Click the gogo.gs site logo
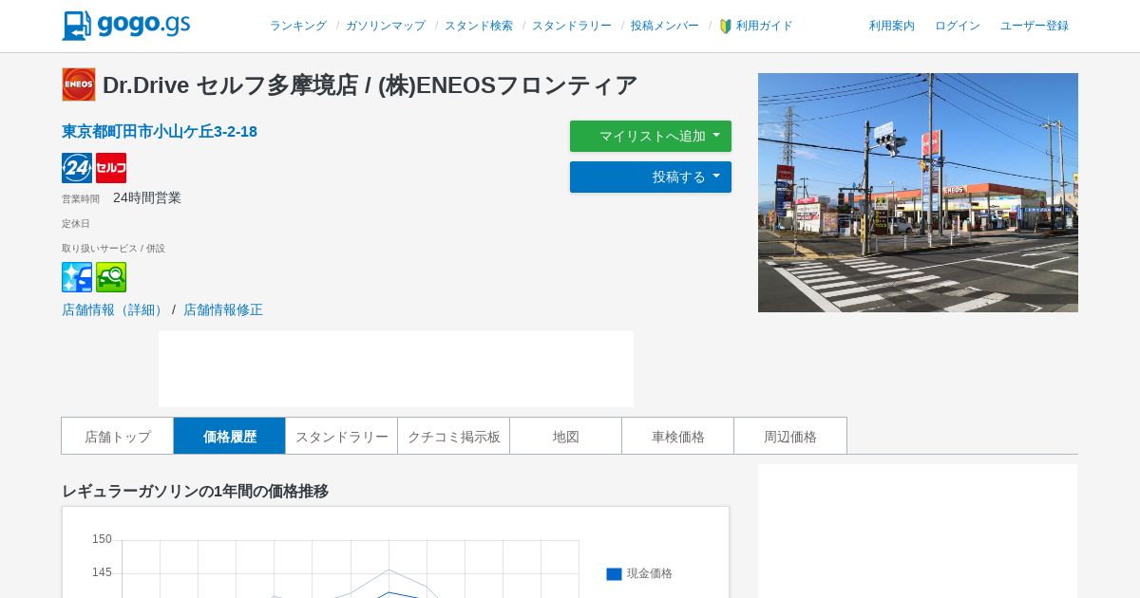 pos(126,26)
